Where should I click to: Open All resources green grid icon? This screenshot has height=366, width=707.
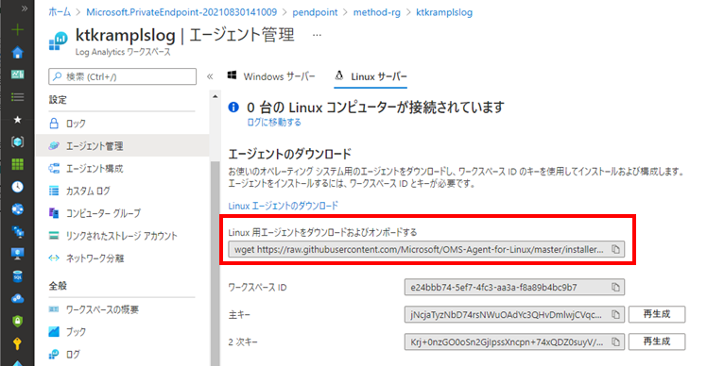[x=18, y=164]
